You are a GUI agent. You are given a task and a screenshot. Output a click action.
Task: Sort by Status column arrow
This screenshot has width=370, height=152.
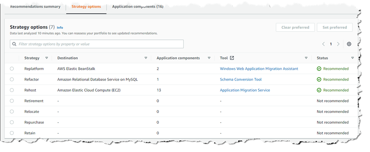[352, 58]
